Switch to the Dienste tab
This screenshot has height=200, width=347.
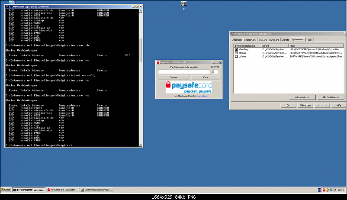click(x=285, y=40)
